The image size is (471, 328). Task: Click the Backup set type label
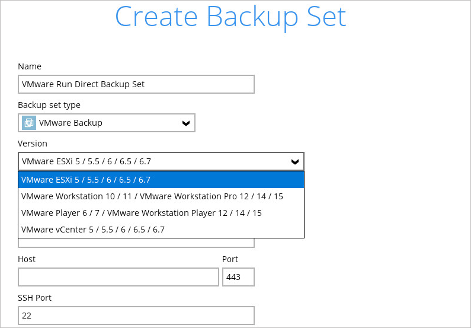[x=49, y=105]
